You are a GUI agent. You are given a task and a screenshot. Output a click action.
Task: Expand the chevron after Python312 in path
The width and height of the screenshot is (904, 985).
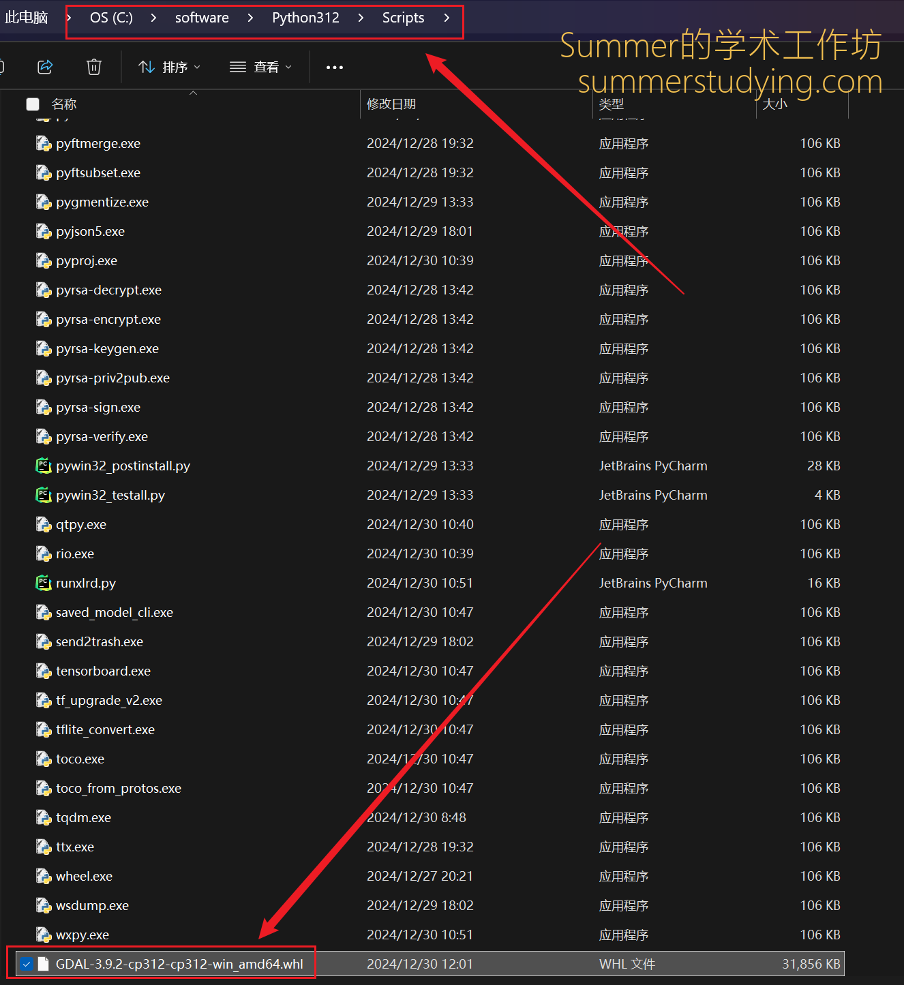coord(361,18)
